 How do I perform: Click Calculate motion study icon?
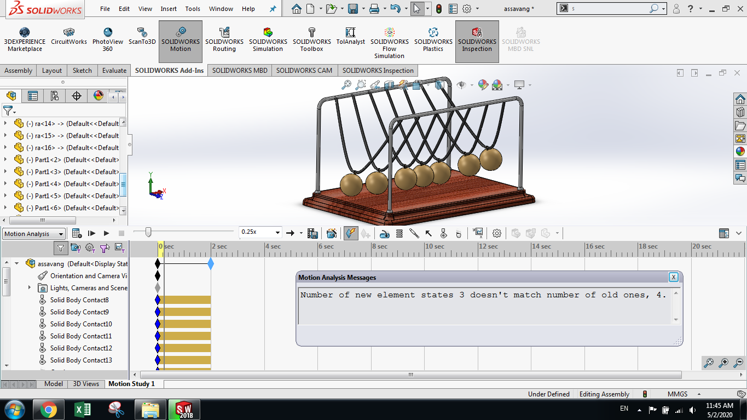(77, 233)
